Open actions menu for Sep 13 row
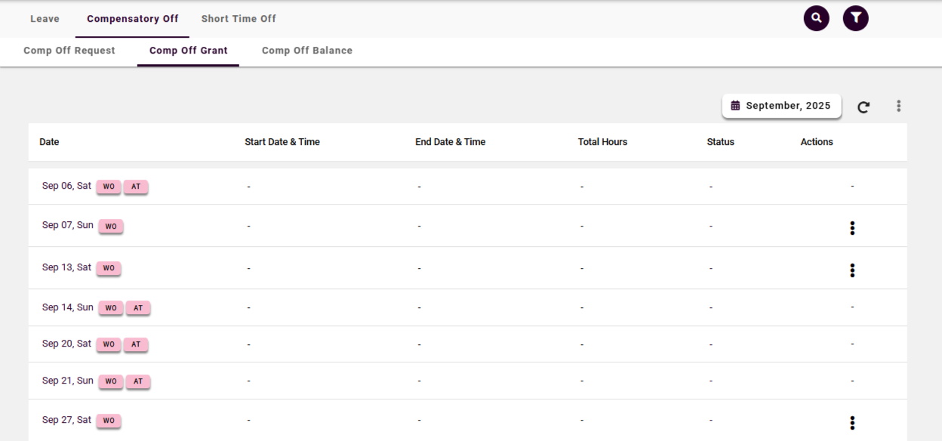Image resolution: width=942 pixels, height=441 pixels. [x=852, y=270]
